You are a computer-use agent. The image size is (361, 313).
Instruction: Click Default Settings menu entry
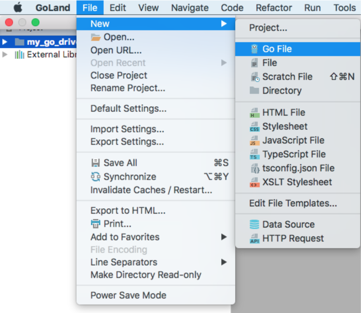[x=128, y=108]
